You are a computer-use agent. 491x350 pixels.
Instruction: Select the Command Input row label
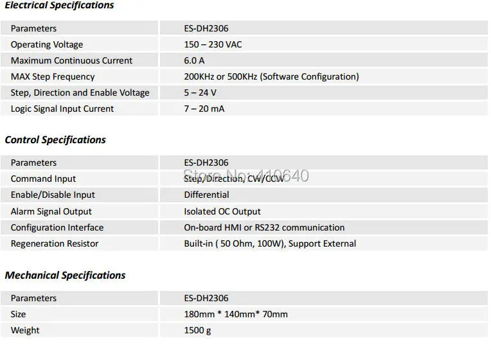(43, 179)
